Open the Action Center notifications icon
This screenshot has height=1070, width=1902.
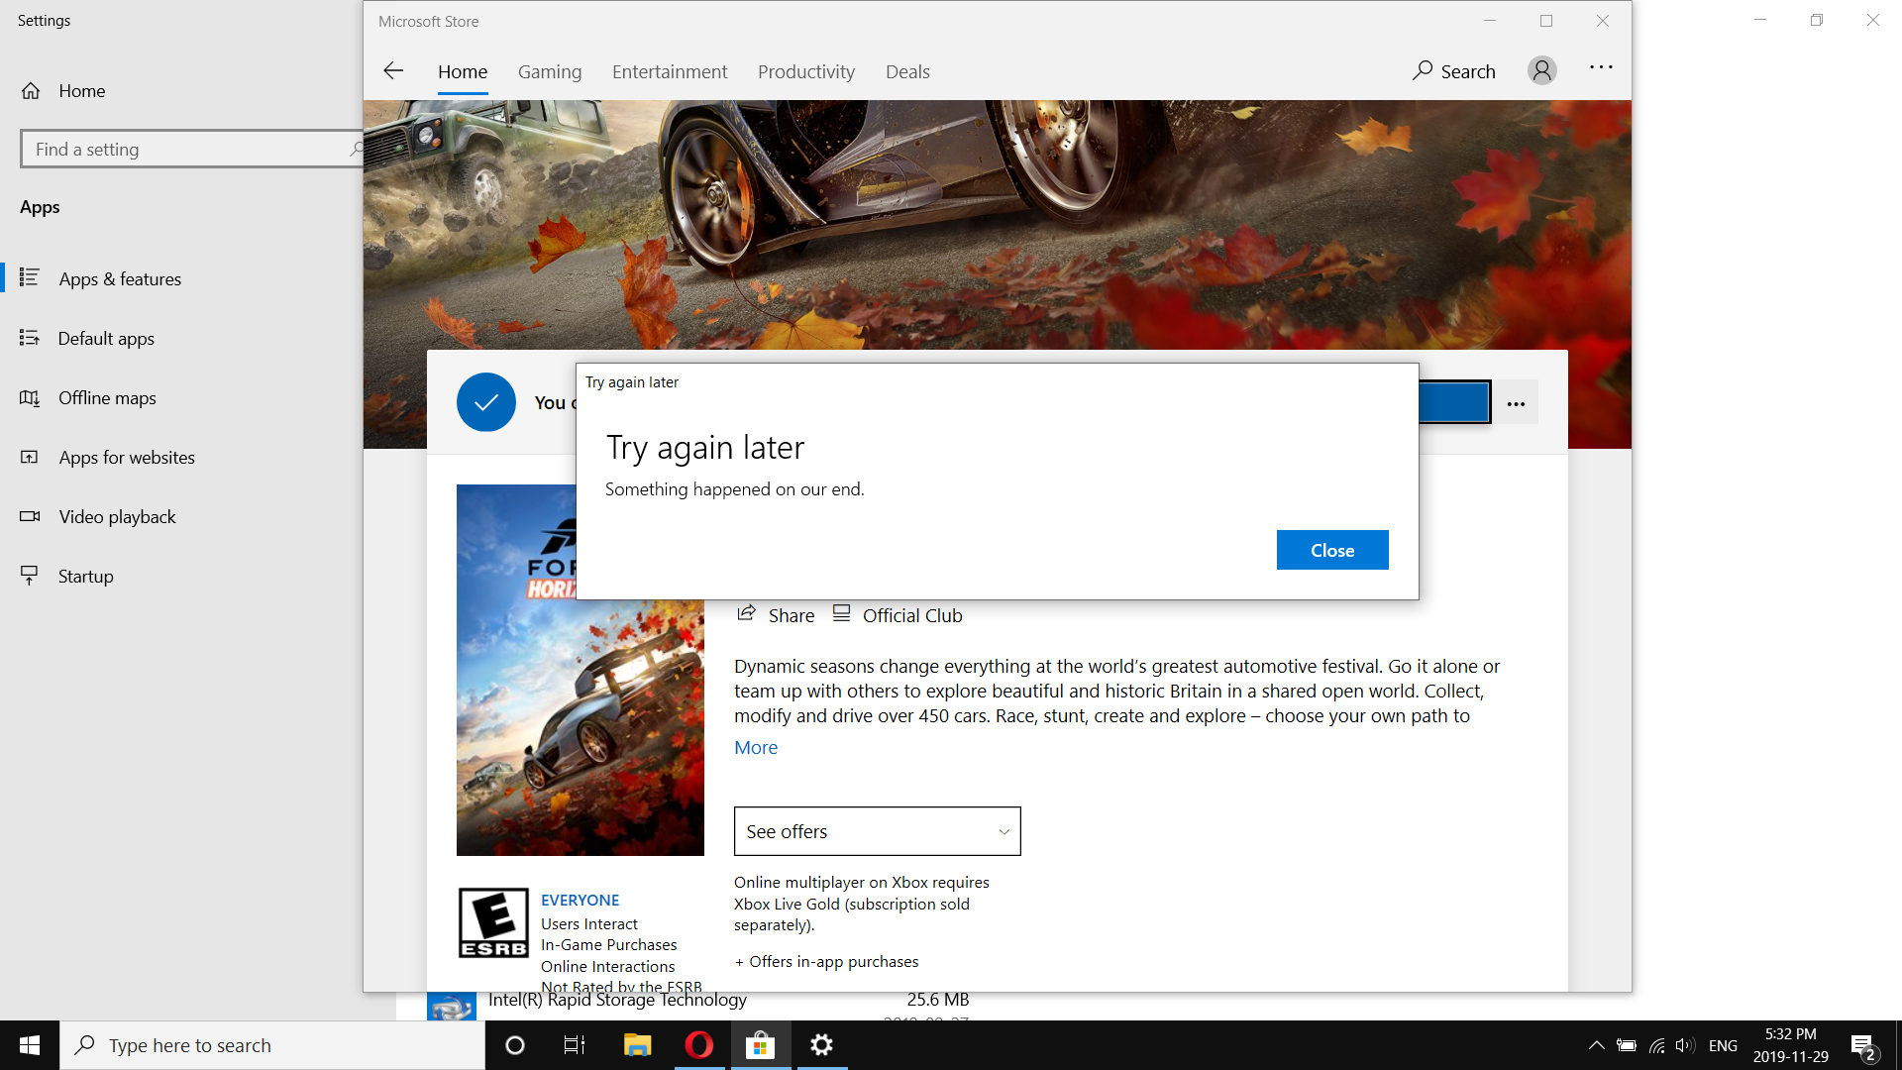click(1862, 1046)
